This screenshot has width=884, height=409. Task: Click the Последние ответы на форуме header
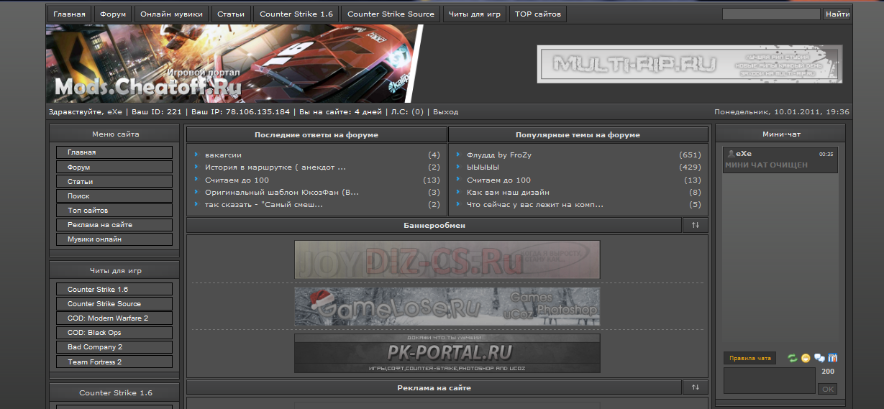[316, 134]
